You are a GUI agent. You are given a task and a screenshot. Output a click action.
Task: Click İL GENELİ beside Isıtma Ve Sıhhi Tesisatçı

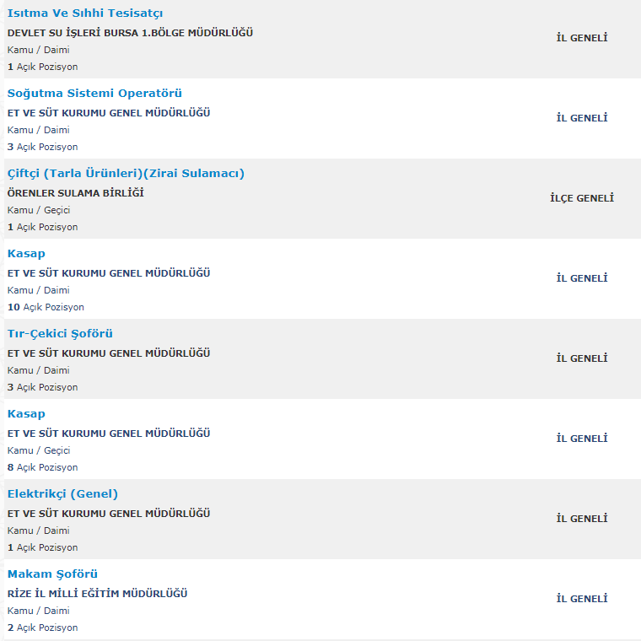tap(582, 38)
